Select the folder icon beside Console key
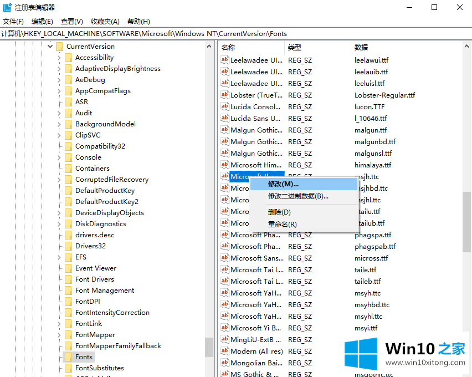This screenshot has width=472, height=377. (x=68, y=157)
